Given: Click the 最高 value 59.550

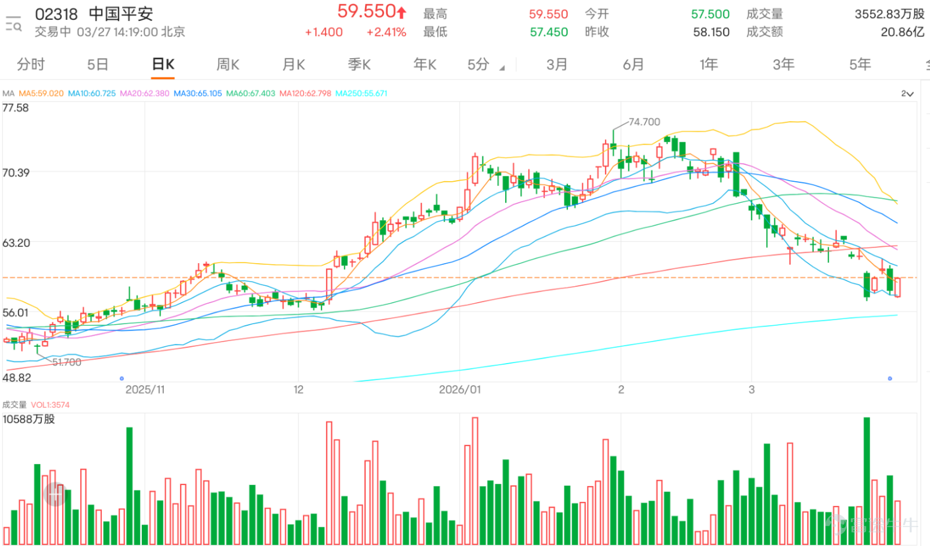Looking at the screenshot, I should [548, 14].
